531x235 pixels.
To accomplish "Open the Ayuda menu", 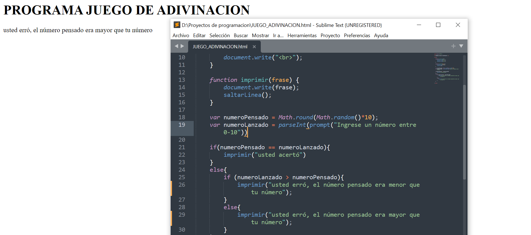I will [x=381, y=36].
